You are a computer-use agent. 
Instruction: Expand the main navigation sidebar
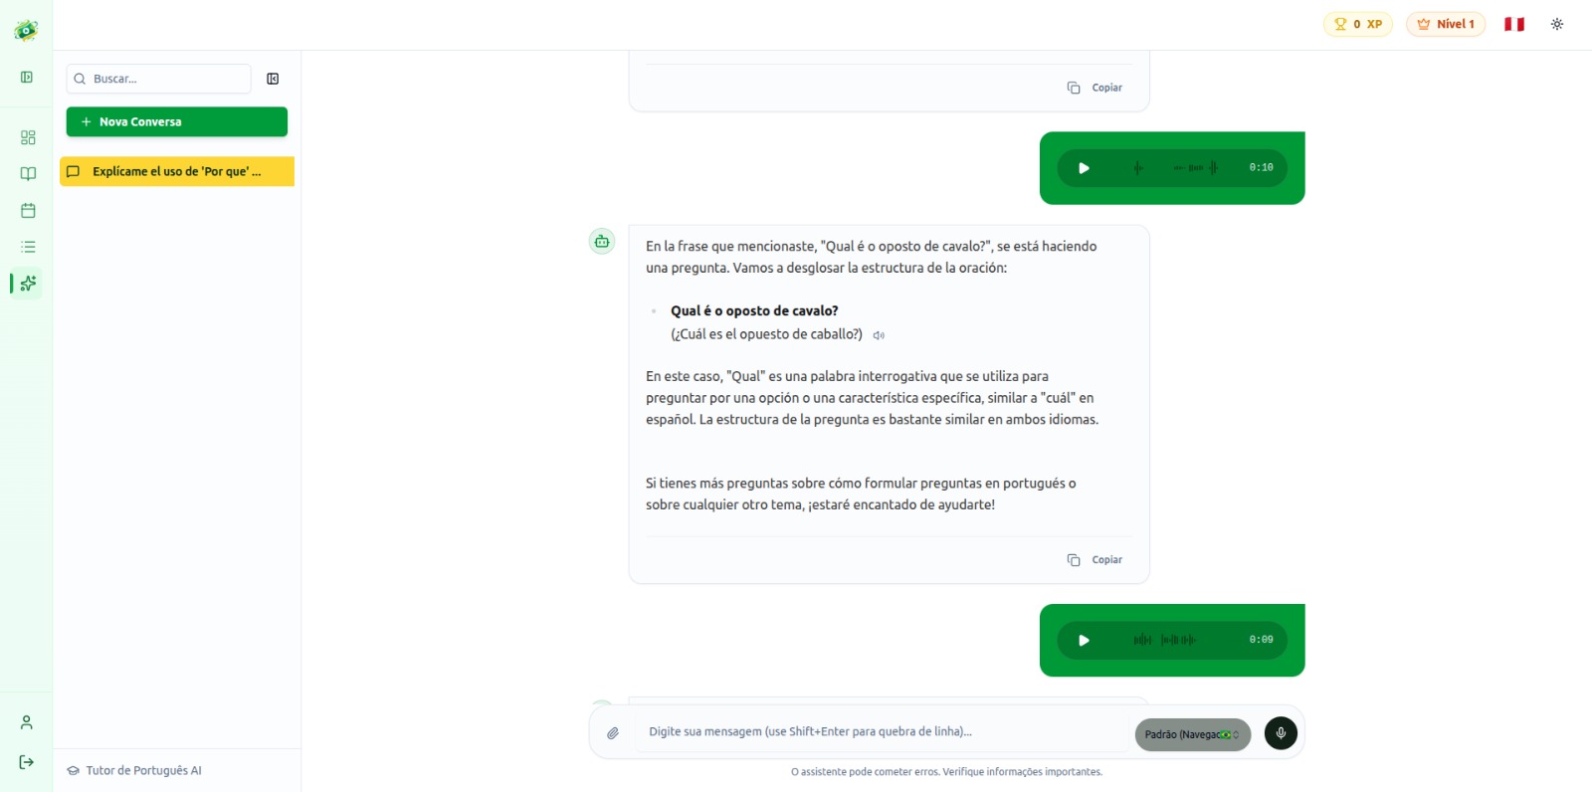[x=27, y=77]
